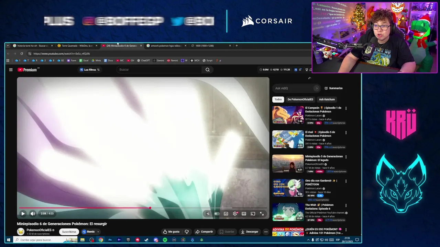Open the Docs bookmark
This screenshot has width=440, height=247.
pos(108,60)
